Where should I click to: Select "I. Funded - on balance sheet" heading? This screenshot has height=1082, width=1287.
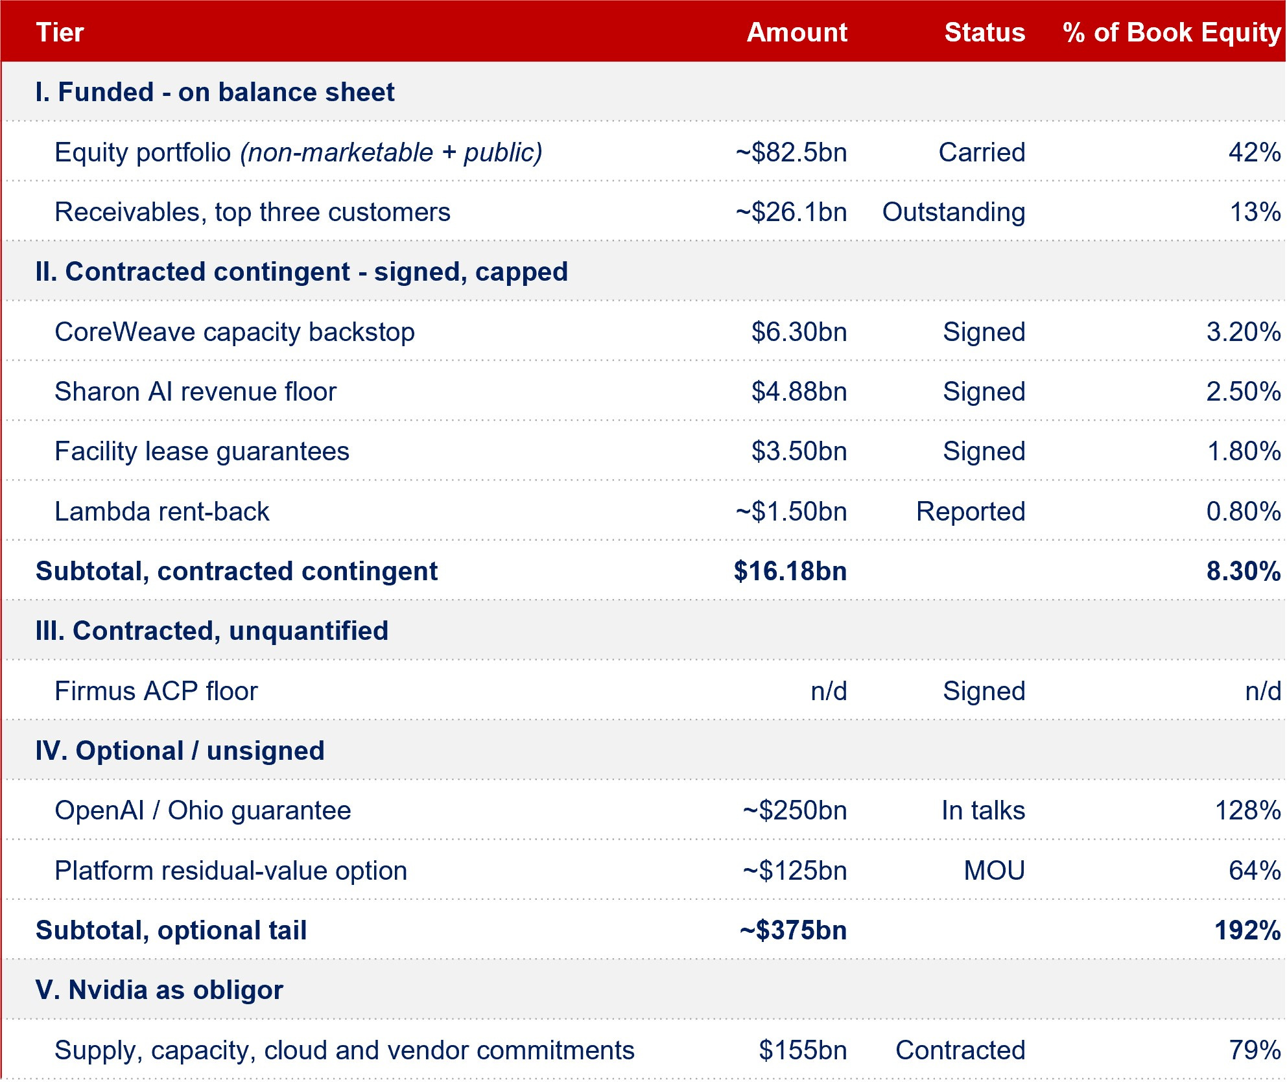coord(215,92)
